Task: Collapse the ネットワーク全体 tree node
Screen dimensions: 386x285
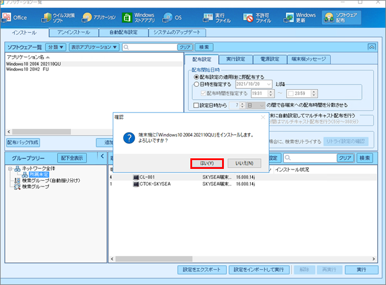Action: 10,169
